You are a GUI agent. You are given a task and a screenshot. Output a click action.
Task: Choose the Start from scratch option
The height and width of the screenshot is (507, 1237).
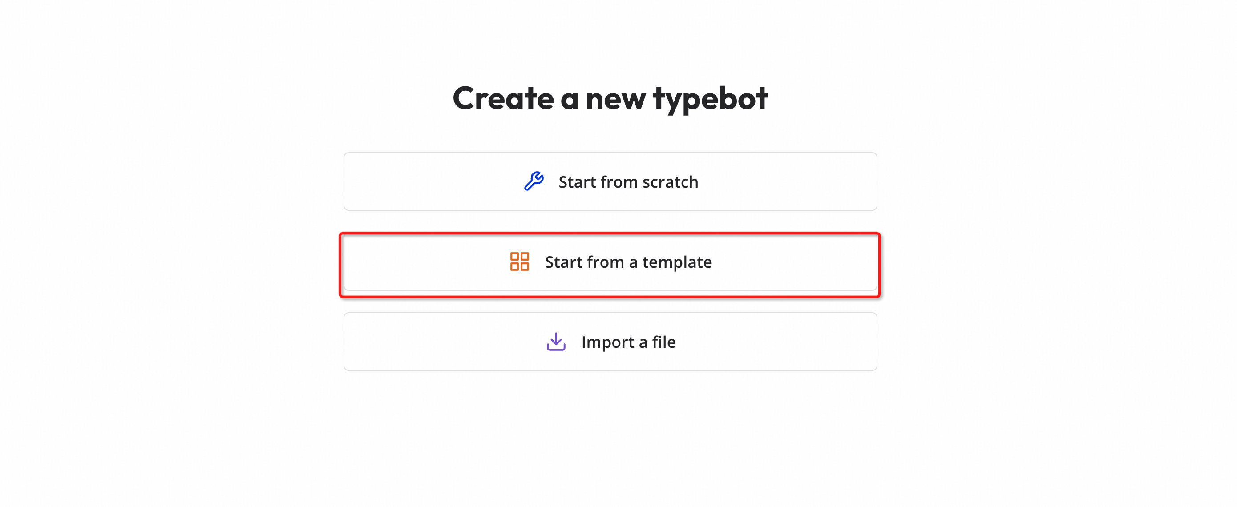(610, 181)
